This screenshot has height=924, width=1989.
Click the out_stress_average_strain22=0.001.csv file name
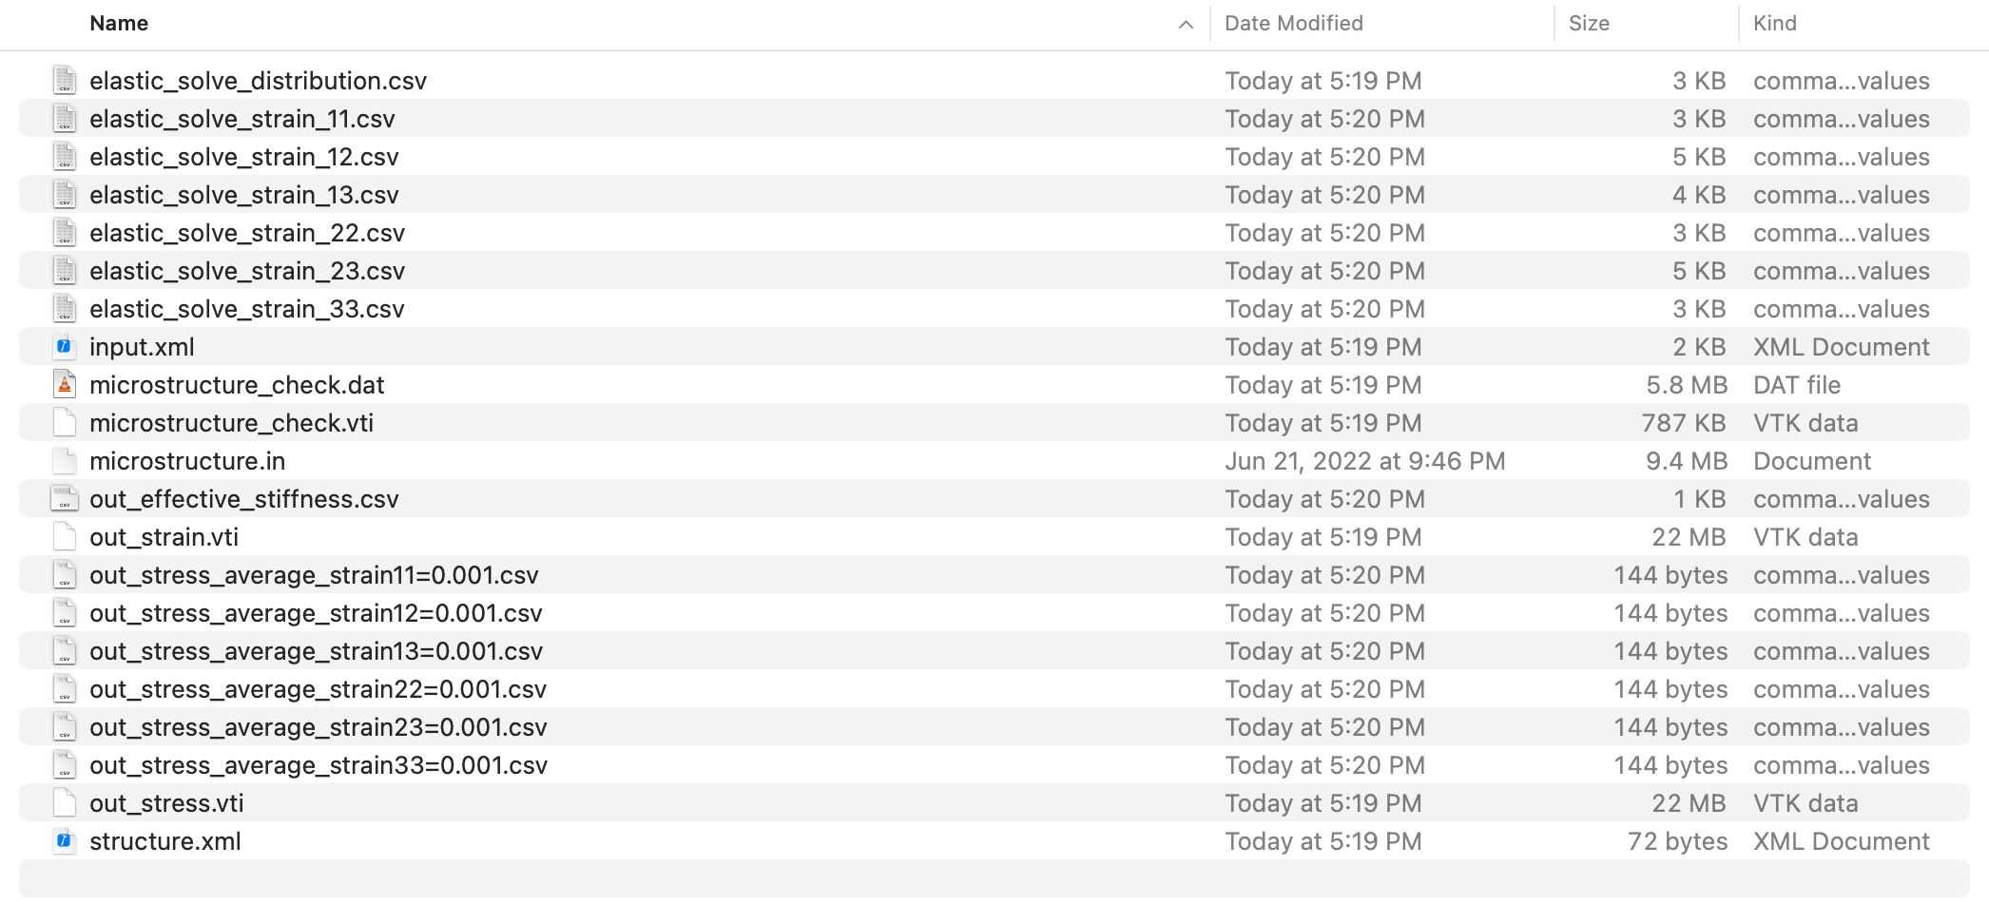point(318,689)
